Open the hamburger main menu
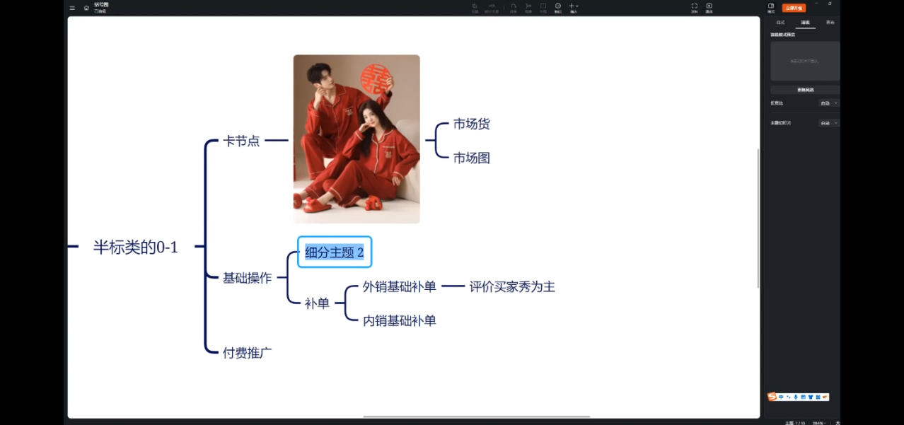904x425 pixels. click(x=72, y=8)
